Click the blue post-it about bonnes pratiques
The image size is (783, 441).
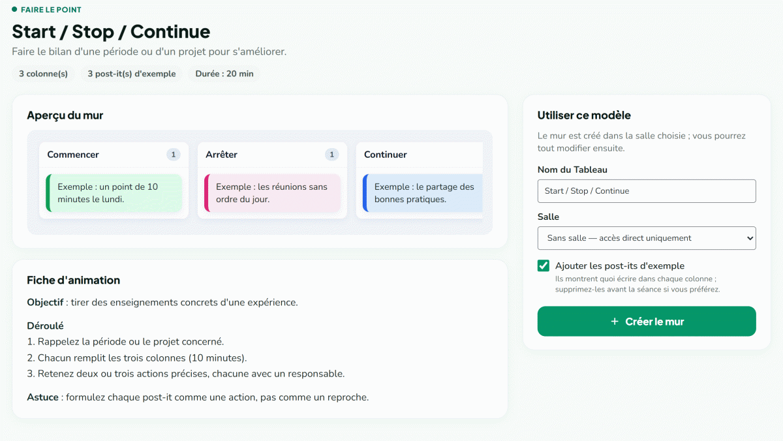click(423, 193)
